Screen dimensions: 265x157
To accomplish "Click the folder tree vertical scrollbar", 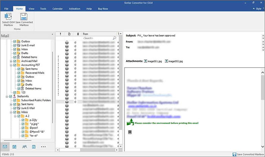I will [x=53, y=87].
